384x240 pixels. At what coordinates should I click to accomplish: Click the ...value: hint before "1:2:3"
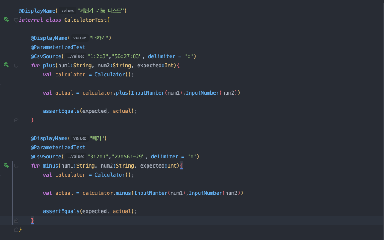[75, 56]
